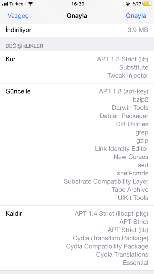Image resolution: width=154 pixels, height=274 pixels.
Task: Select the Tweak Injector entry
Action: (128, 75)
